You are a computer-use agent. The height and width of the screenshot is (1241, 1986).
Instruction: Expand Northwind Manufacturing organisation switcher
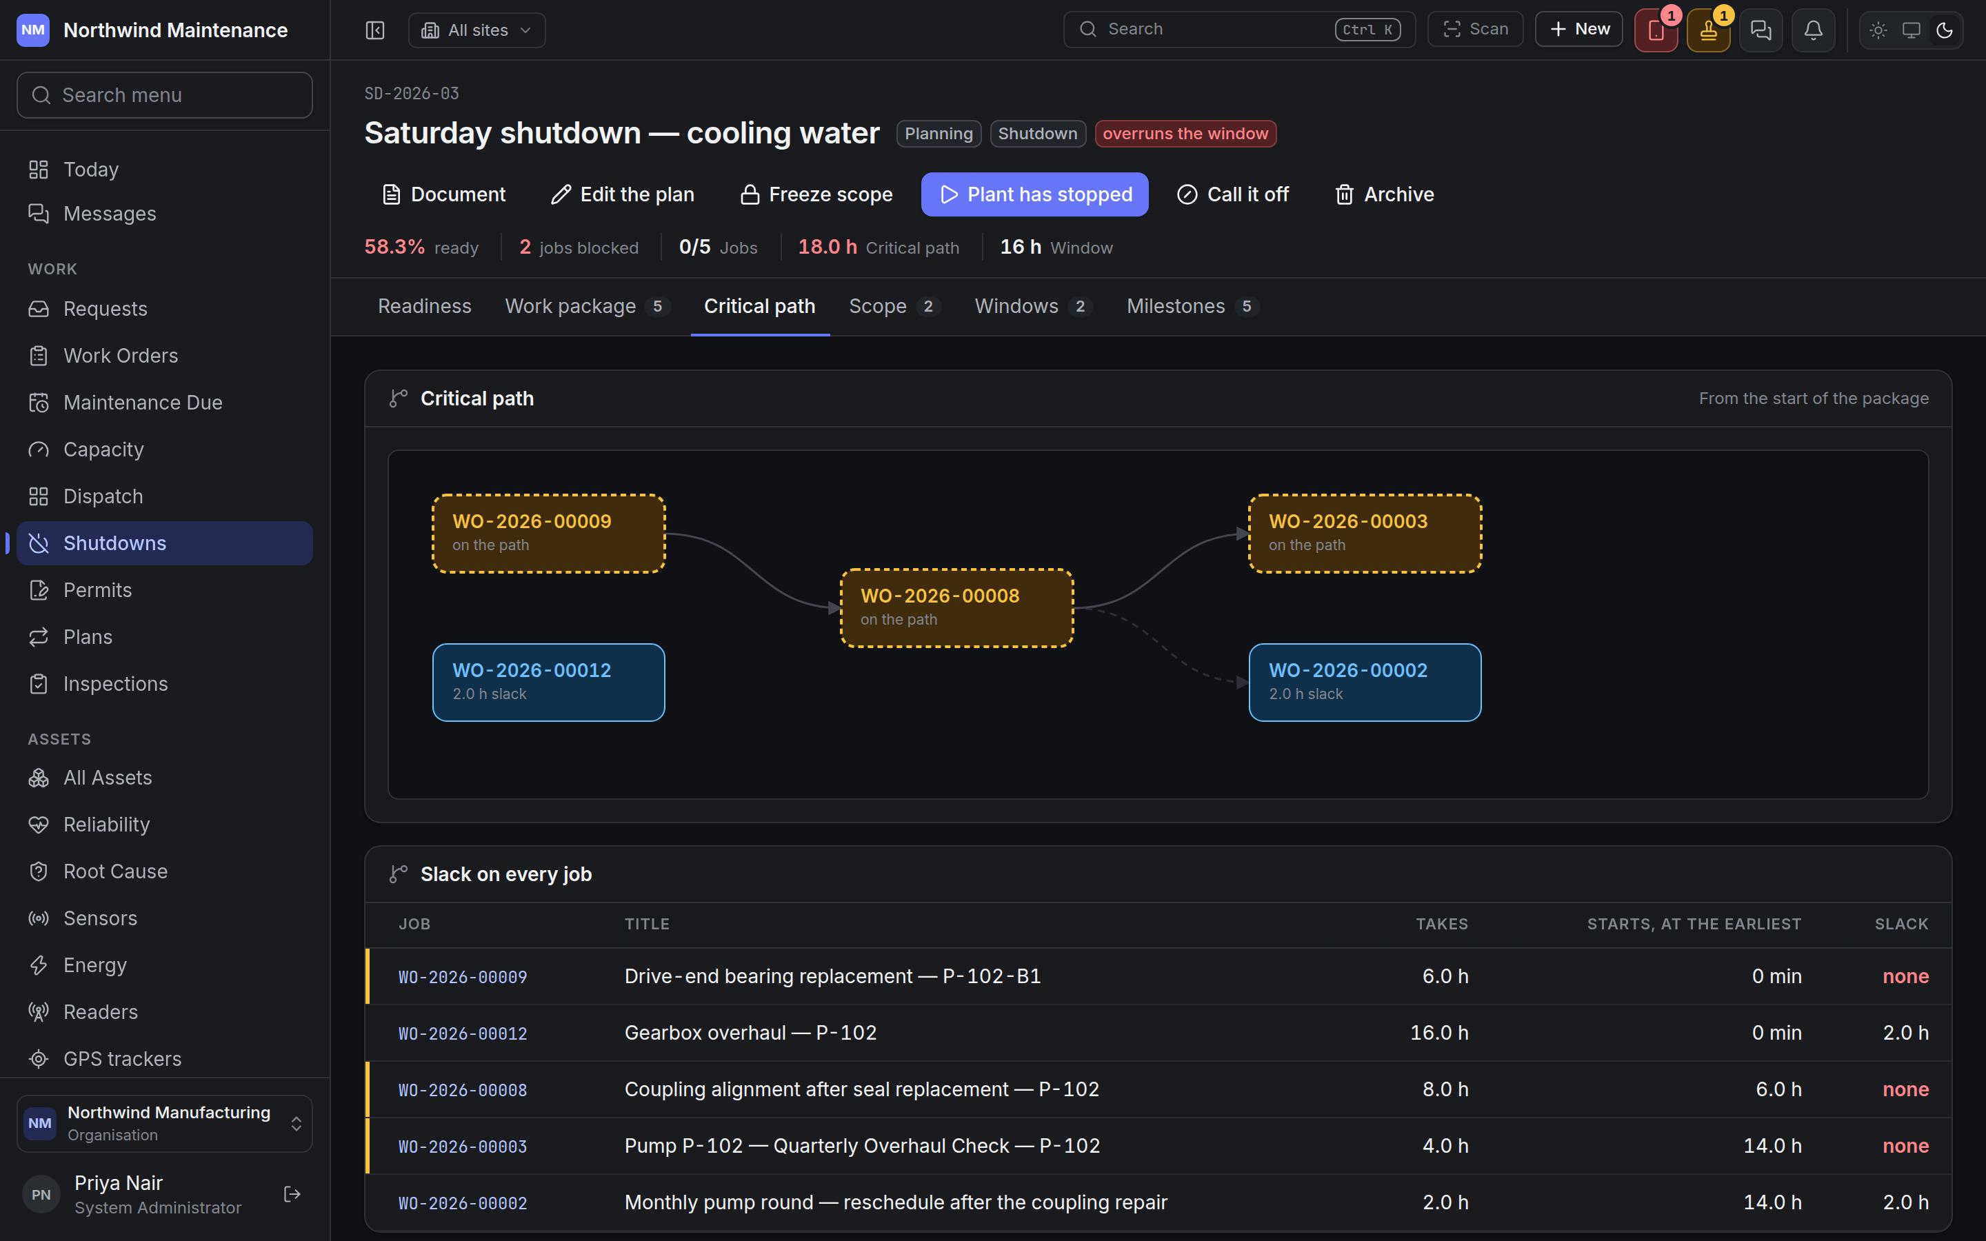[164, 1124]
